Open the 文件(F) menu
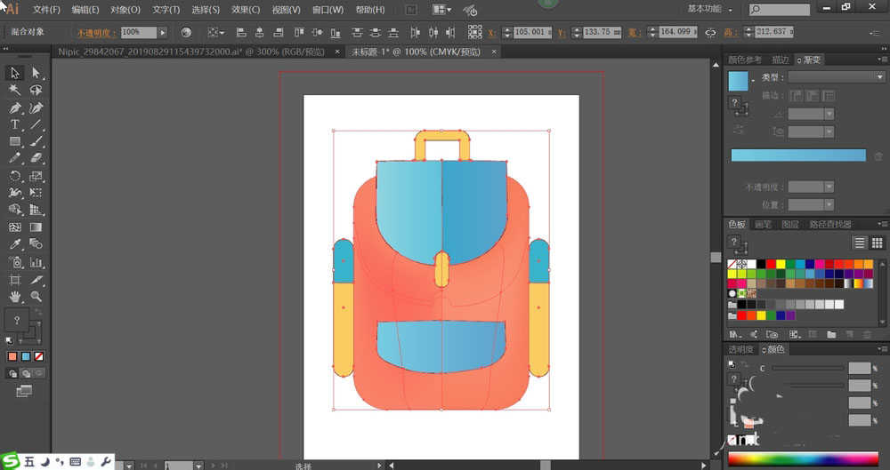 (46, 10)
